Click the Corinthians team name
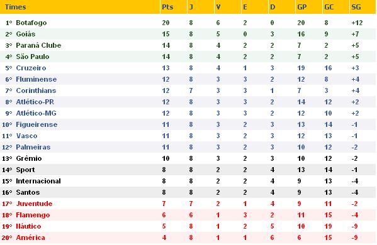Image resolution: width=377 pixels, height=245 pixels. point(36,90)
